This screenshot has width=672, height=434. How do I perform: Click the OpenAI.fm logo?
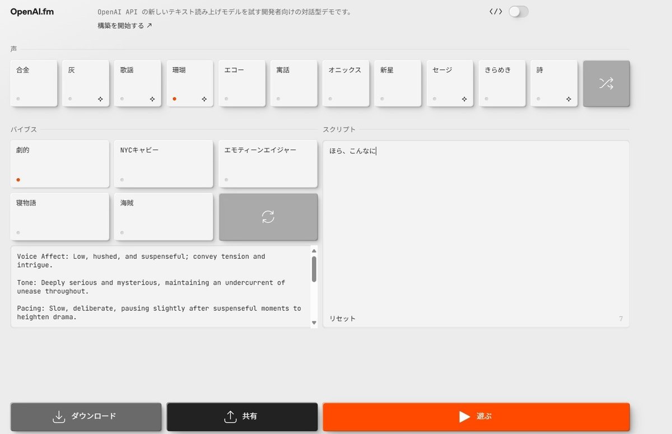tap(31, 11)
